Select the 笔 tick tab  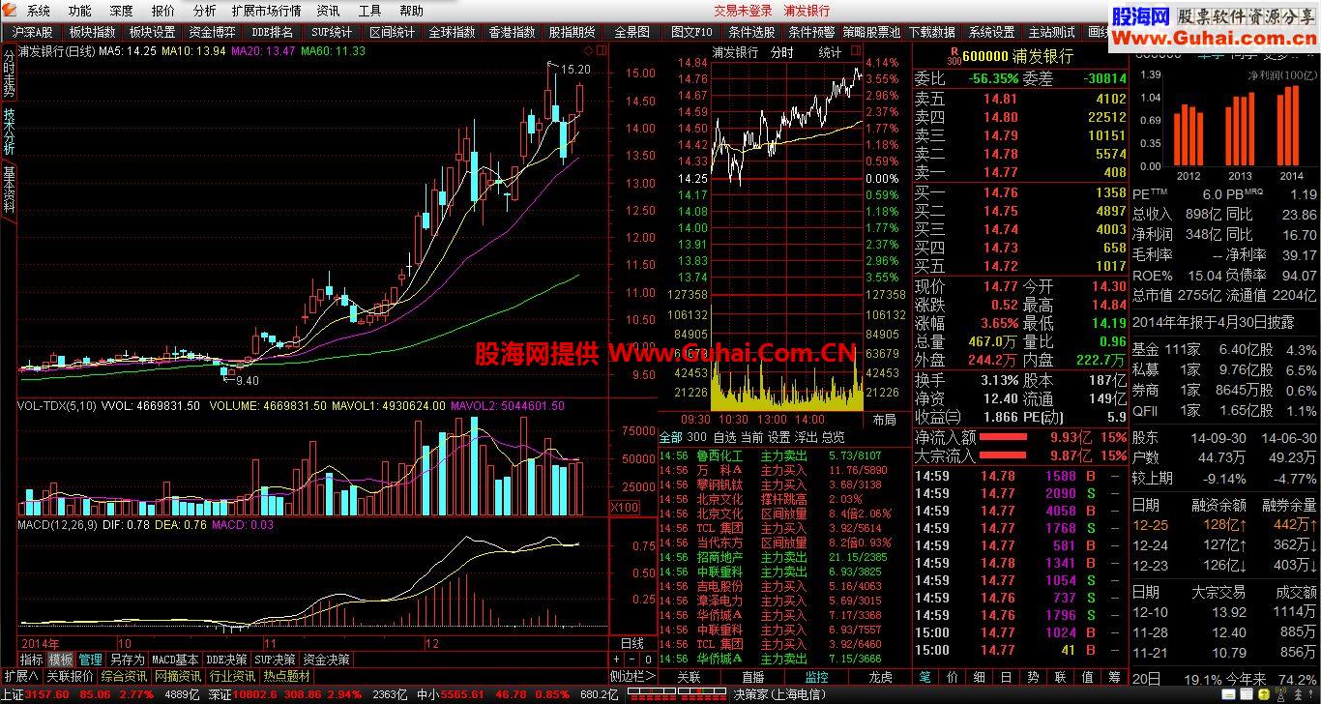coord(925,677)
